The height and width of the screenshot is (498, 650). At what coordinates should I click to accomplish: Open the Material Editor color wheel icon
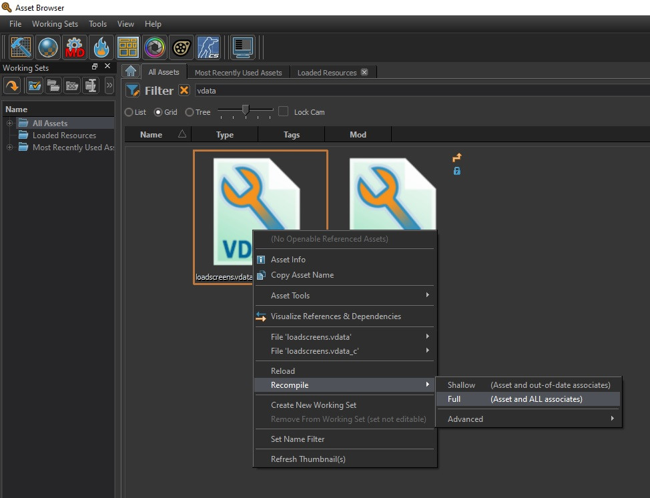tap(154, 47)
